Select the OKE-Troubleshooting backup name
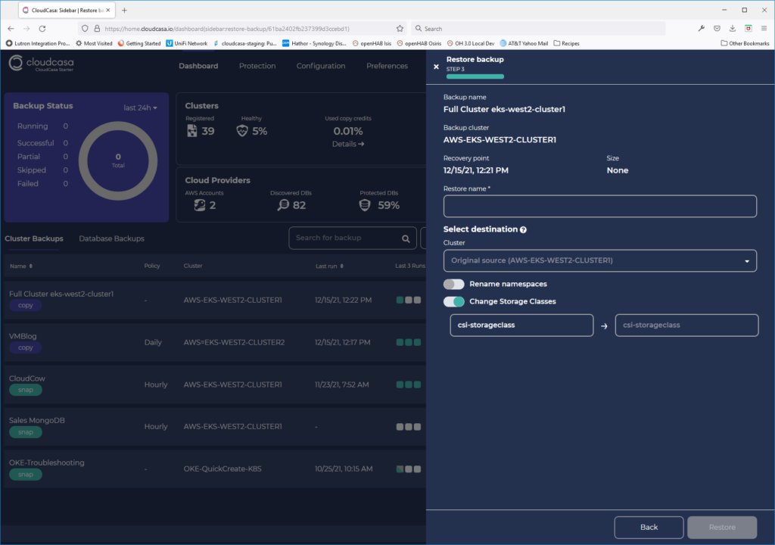Screen dimensions: 775x545 [46, 462]
